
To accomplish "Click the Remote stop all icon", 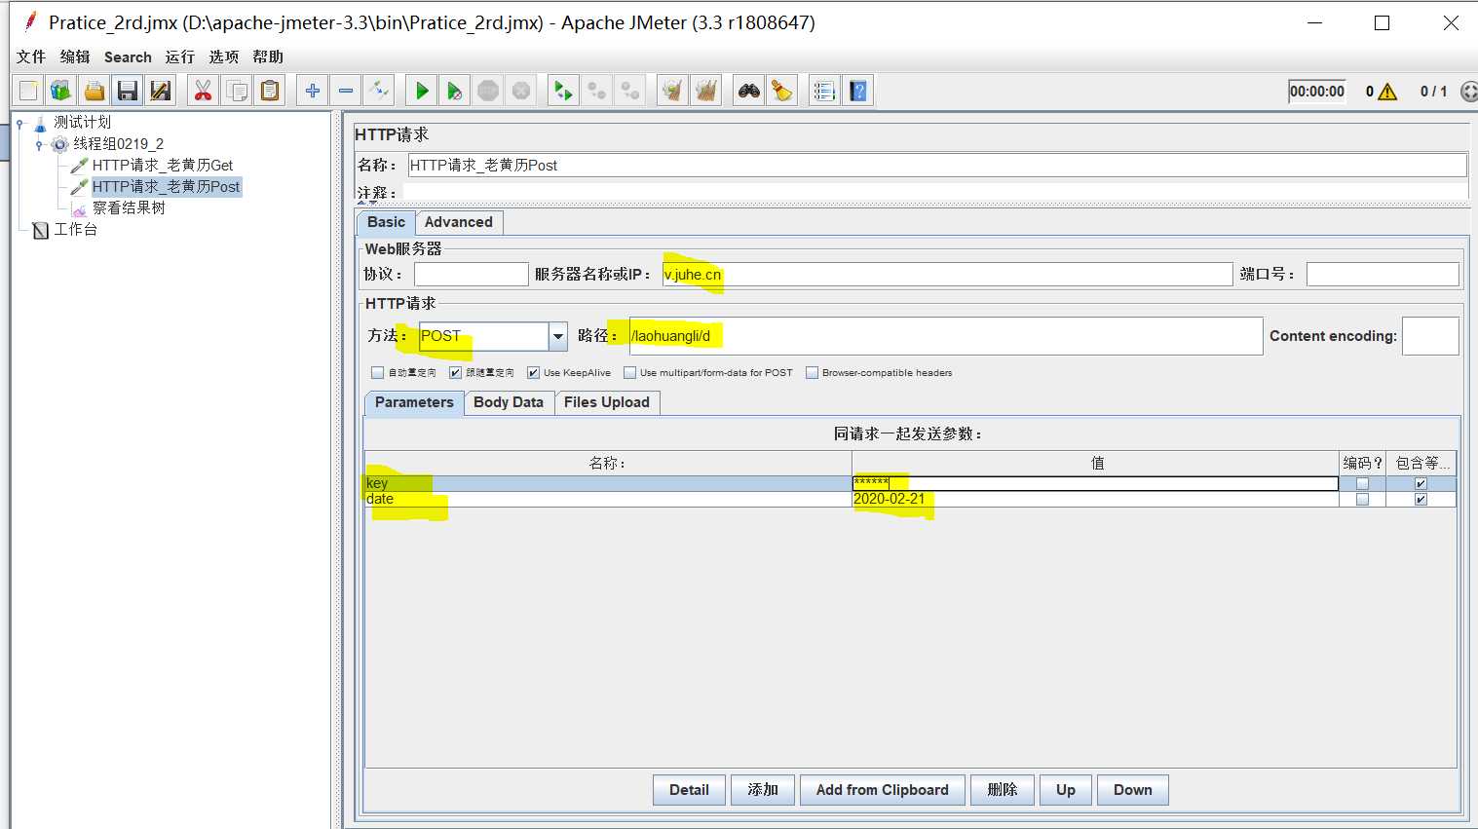I will tap(596, 91).
